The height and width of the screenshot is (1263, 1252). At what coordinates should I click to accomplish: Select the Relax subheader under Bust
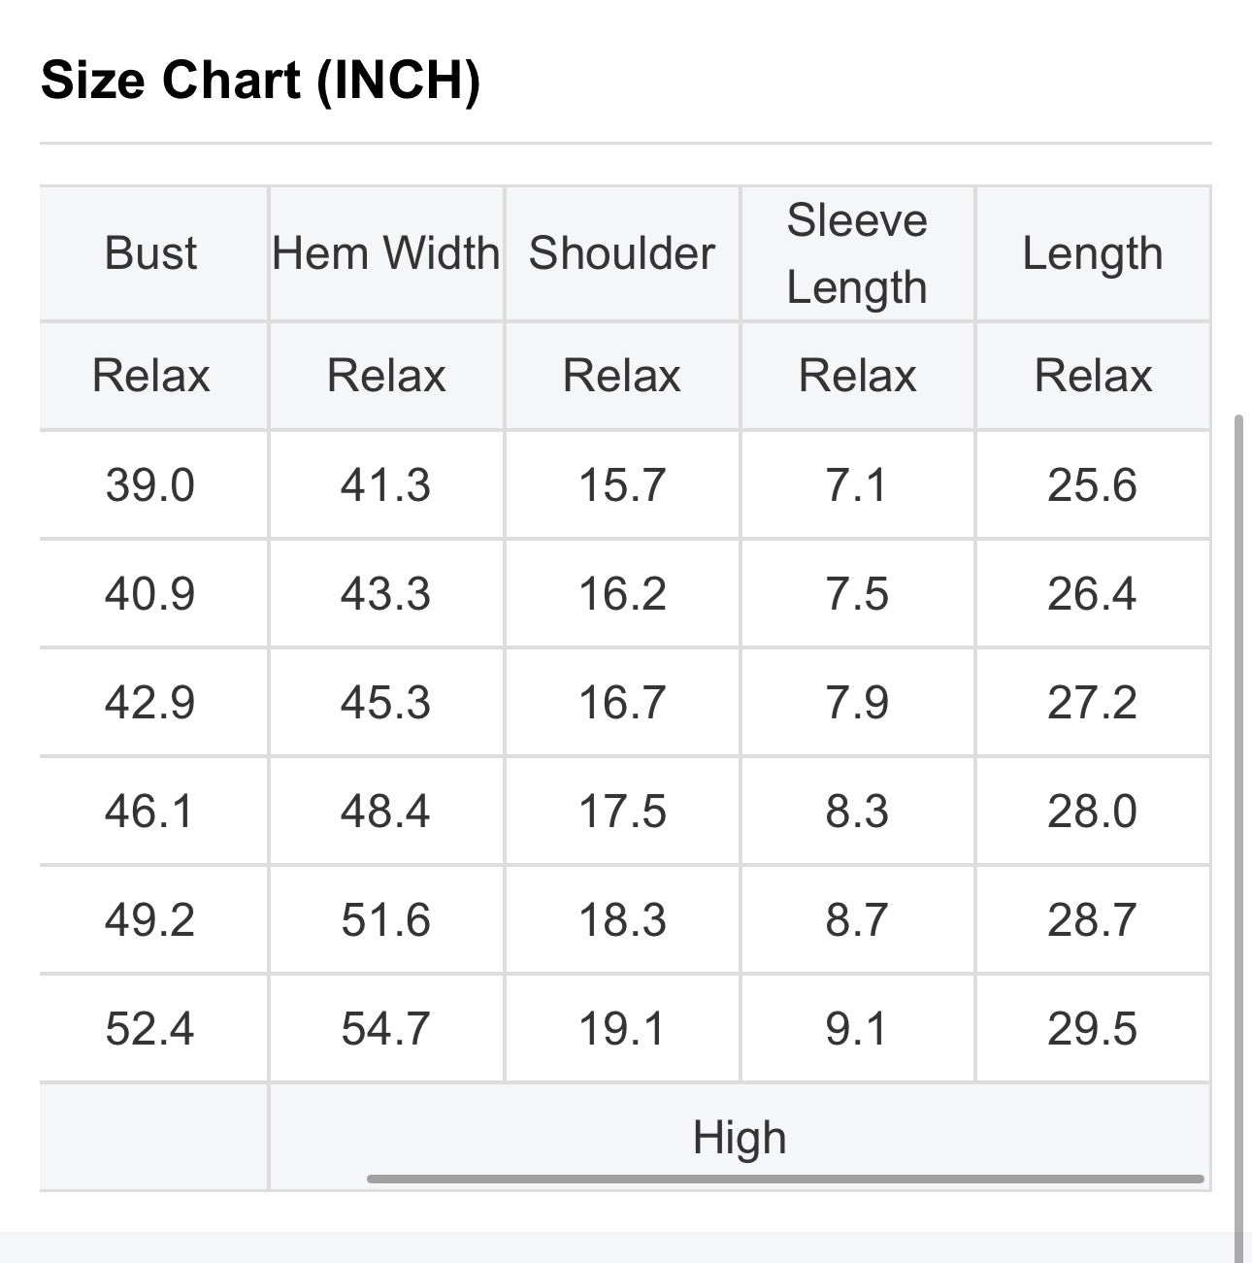[151, 376]
